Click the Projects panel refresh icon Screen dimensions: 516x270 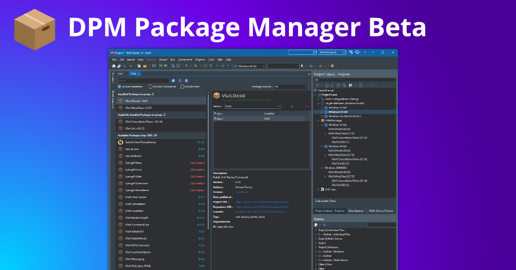point(338,85)
